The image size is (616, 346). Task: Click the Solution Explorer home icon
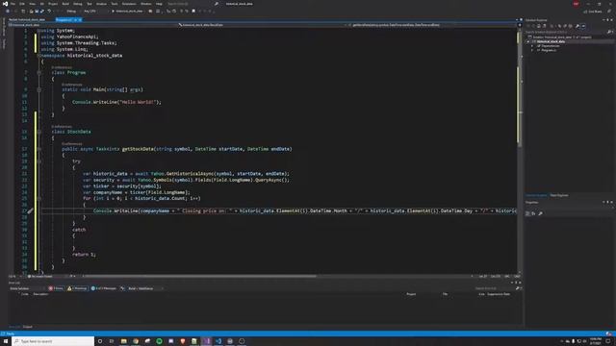point(539,26)
